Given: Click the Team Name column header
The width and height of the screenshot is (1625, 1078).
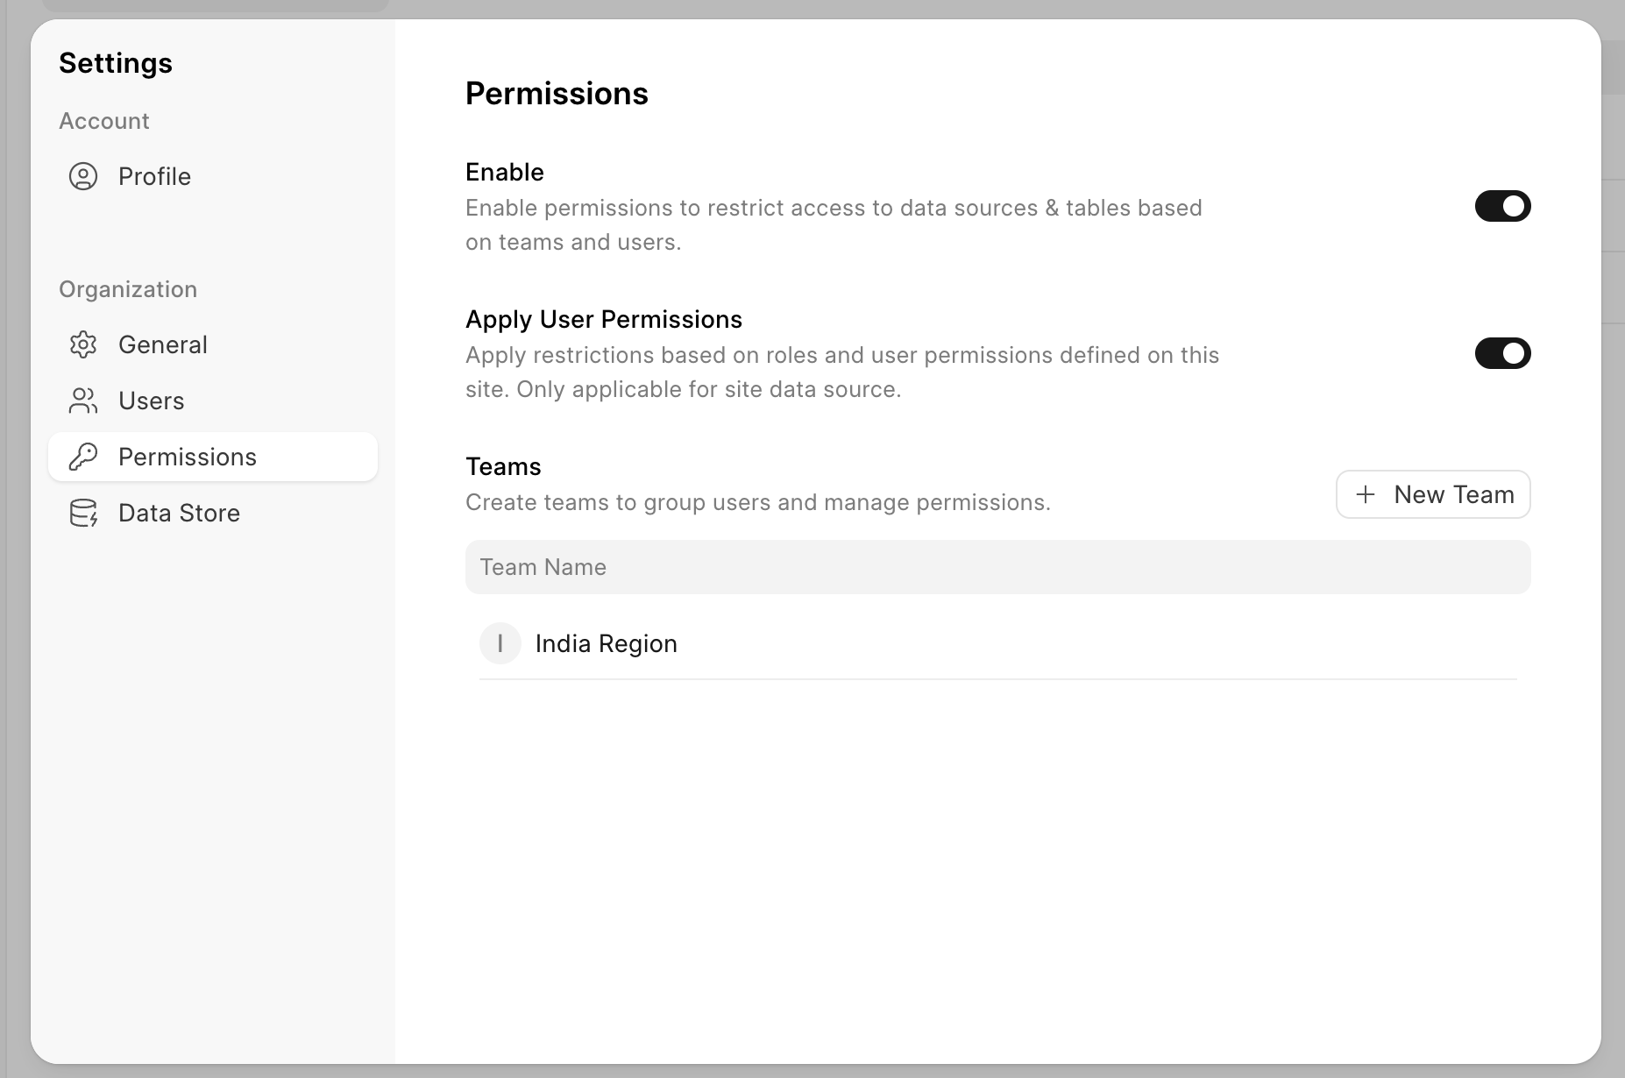Looking at the screenshot, I should click(543, 567).
